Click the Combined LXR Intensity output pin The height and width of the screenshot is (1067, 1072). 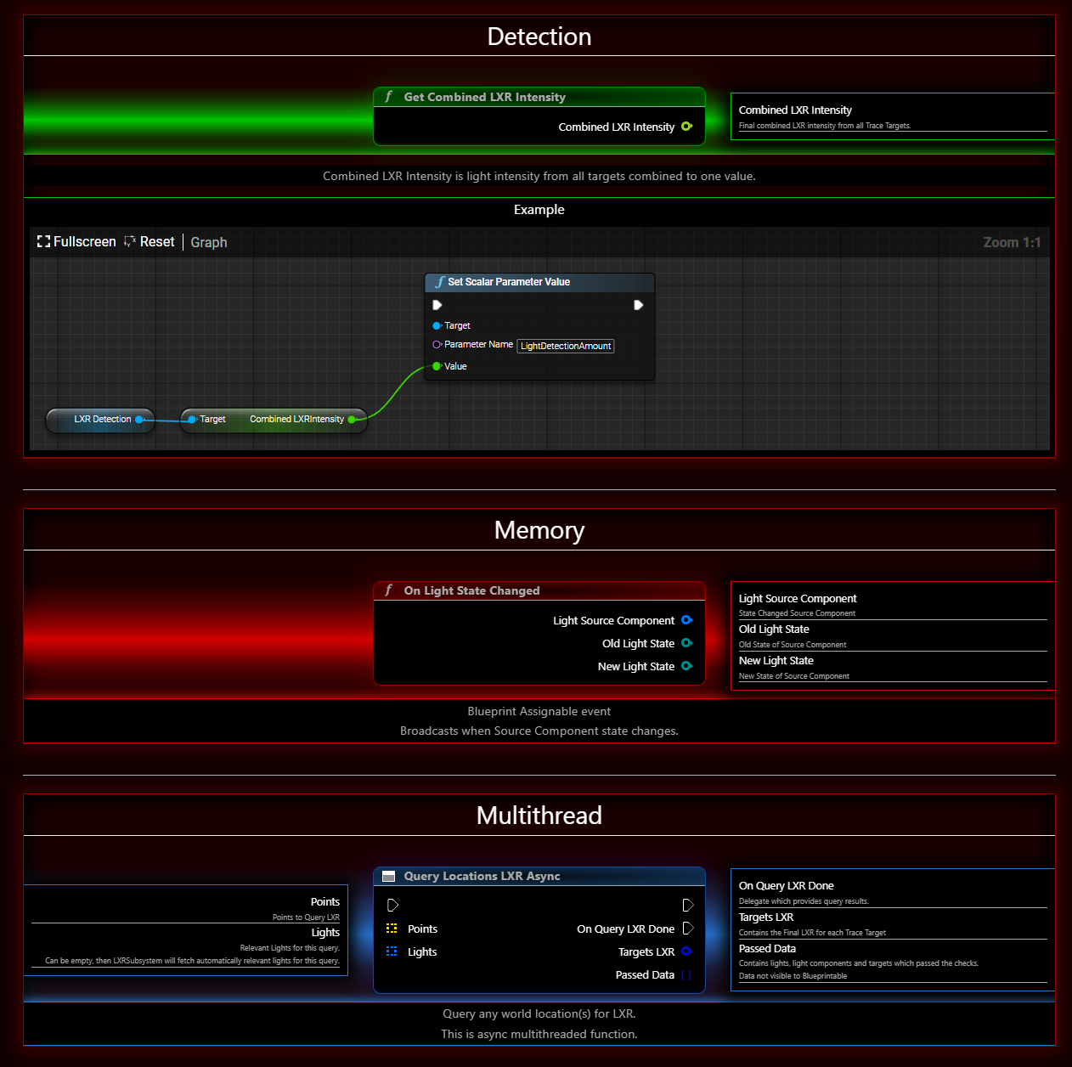686,127
